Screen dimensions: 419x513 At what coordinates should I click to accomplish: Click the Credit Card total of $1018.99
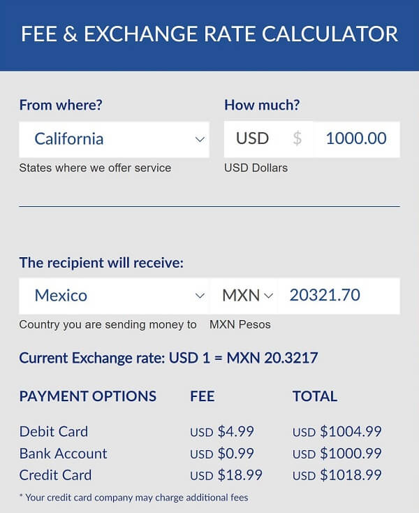pos(337,475)
